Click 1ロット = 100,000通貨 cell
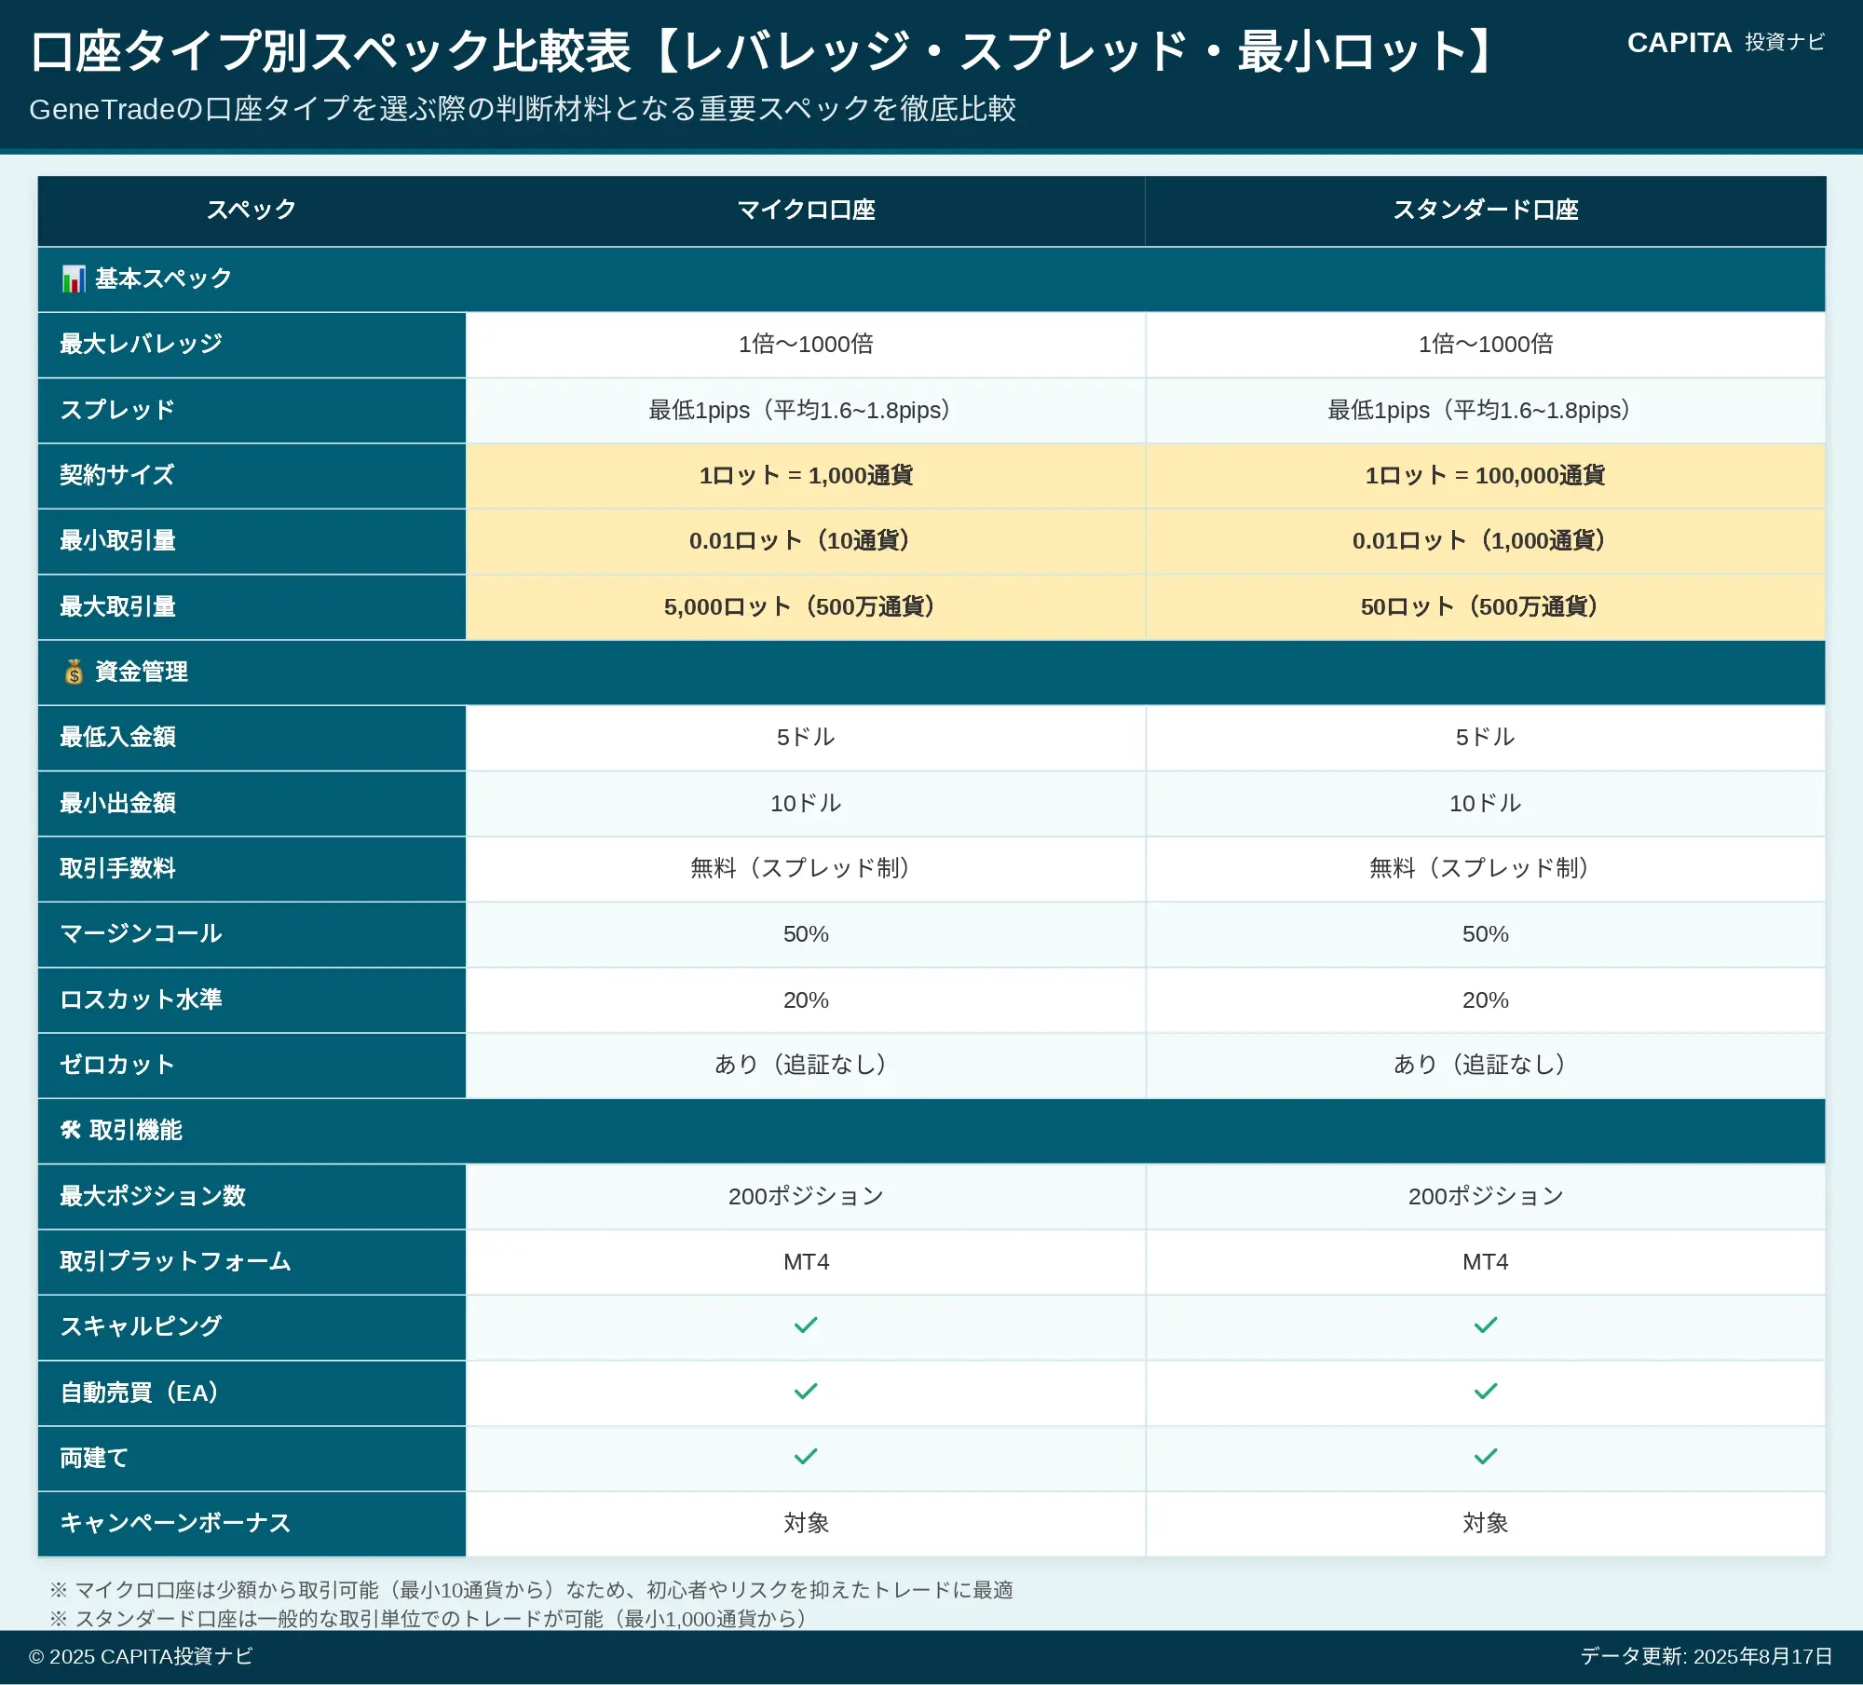This screenshot has width=1863, height=1685. [1486, 476]
